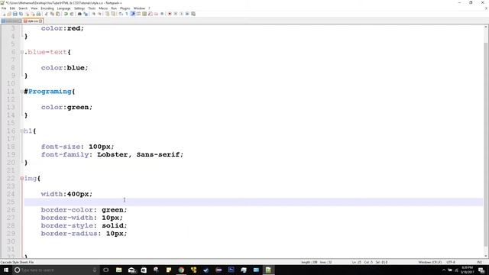
Task: Zoom out using the toolbar icon
Action: (100, 14)
